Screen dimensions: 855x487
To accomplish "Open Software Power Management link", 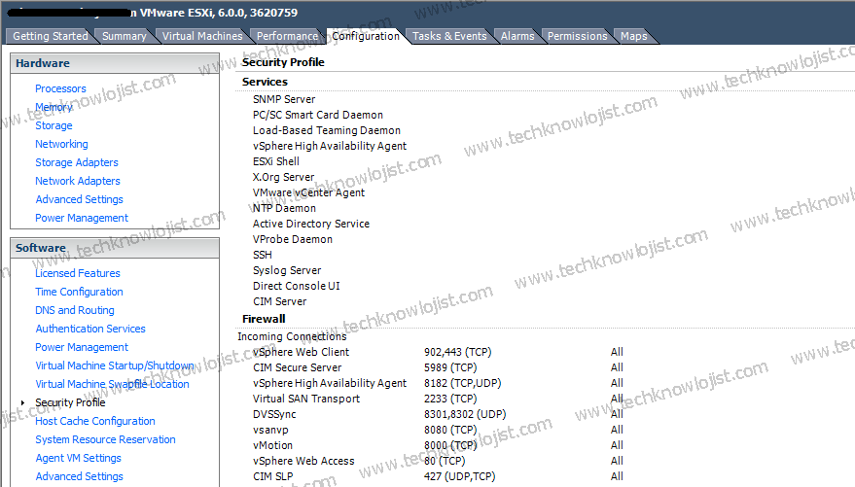I will coord(82,347).
